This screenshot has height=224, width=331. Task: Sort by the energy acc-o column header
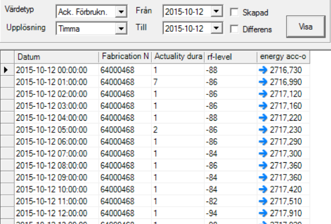coord(284,57)
